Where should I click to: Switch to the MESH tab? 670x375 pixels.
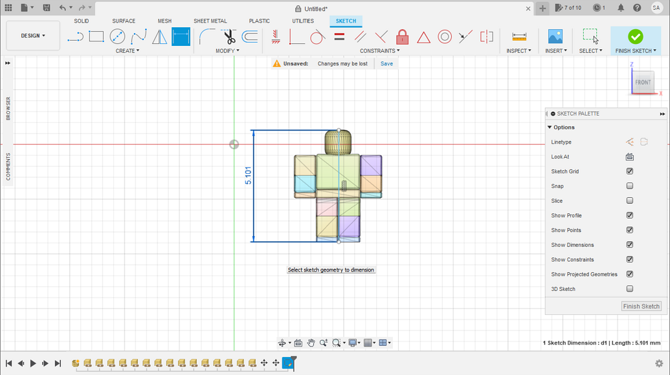[x=164, y=21]
